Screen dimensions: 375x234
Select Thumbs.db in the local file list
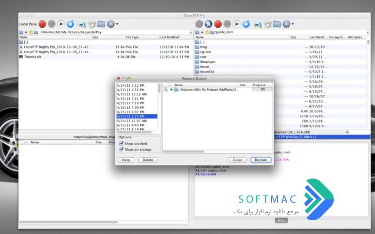33,57
